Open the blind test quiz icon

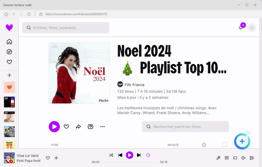[91, 127]
